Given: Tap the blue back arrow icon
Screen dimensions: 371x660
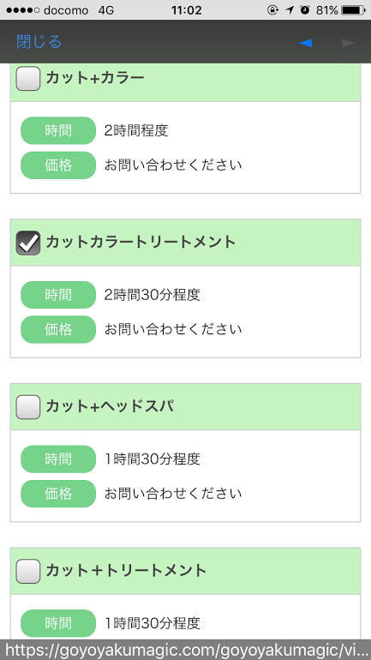Looking at the screenshot, I should click(305, 43).
